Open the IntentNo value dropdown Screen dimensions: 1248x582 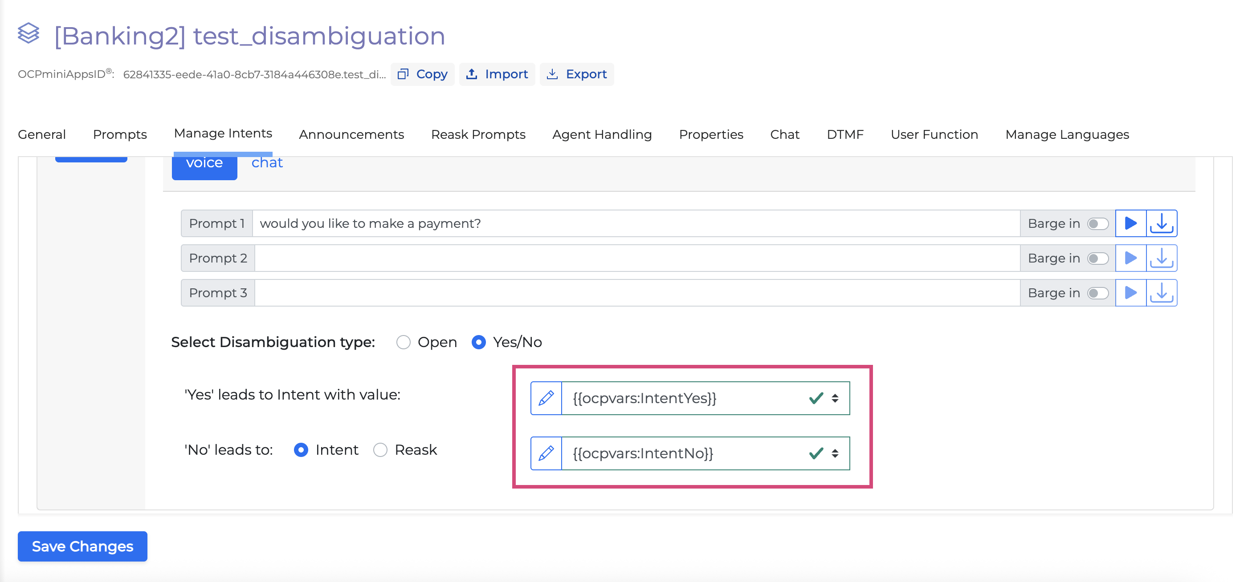(x=835, y=453)
